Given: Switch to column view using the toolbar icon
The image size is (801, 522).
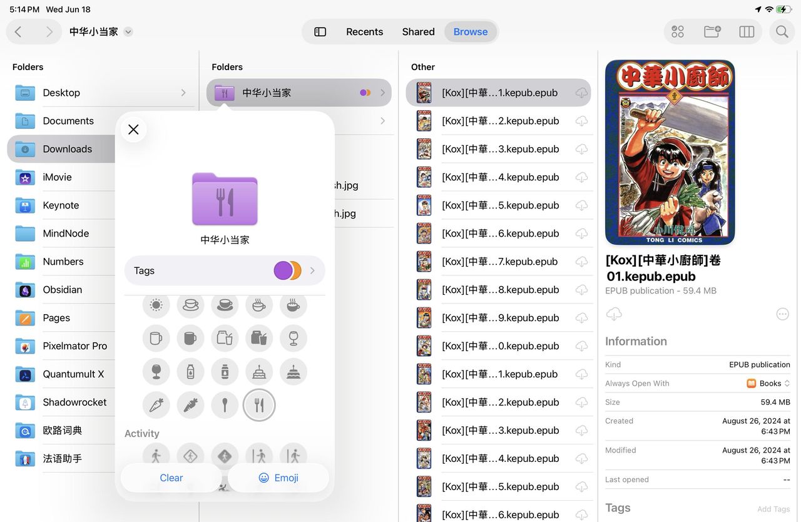Looking at the screenshot, I should pyautogui.click(x=747, y=31).
